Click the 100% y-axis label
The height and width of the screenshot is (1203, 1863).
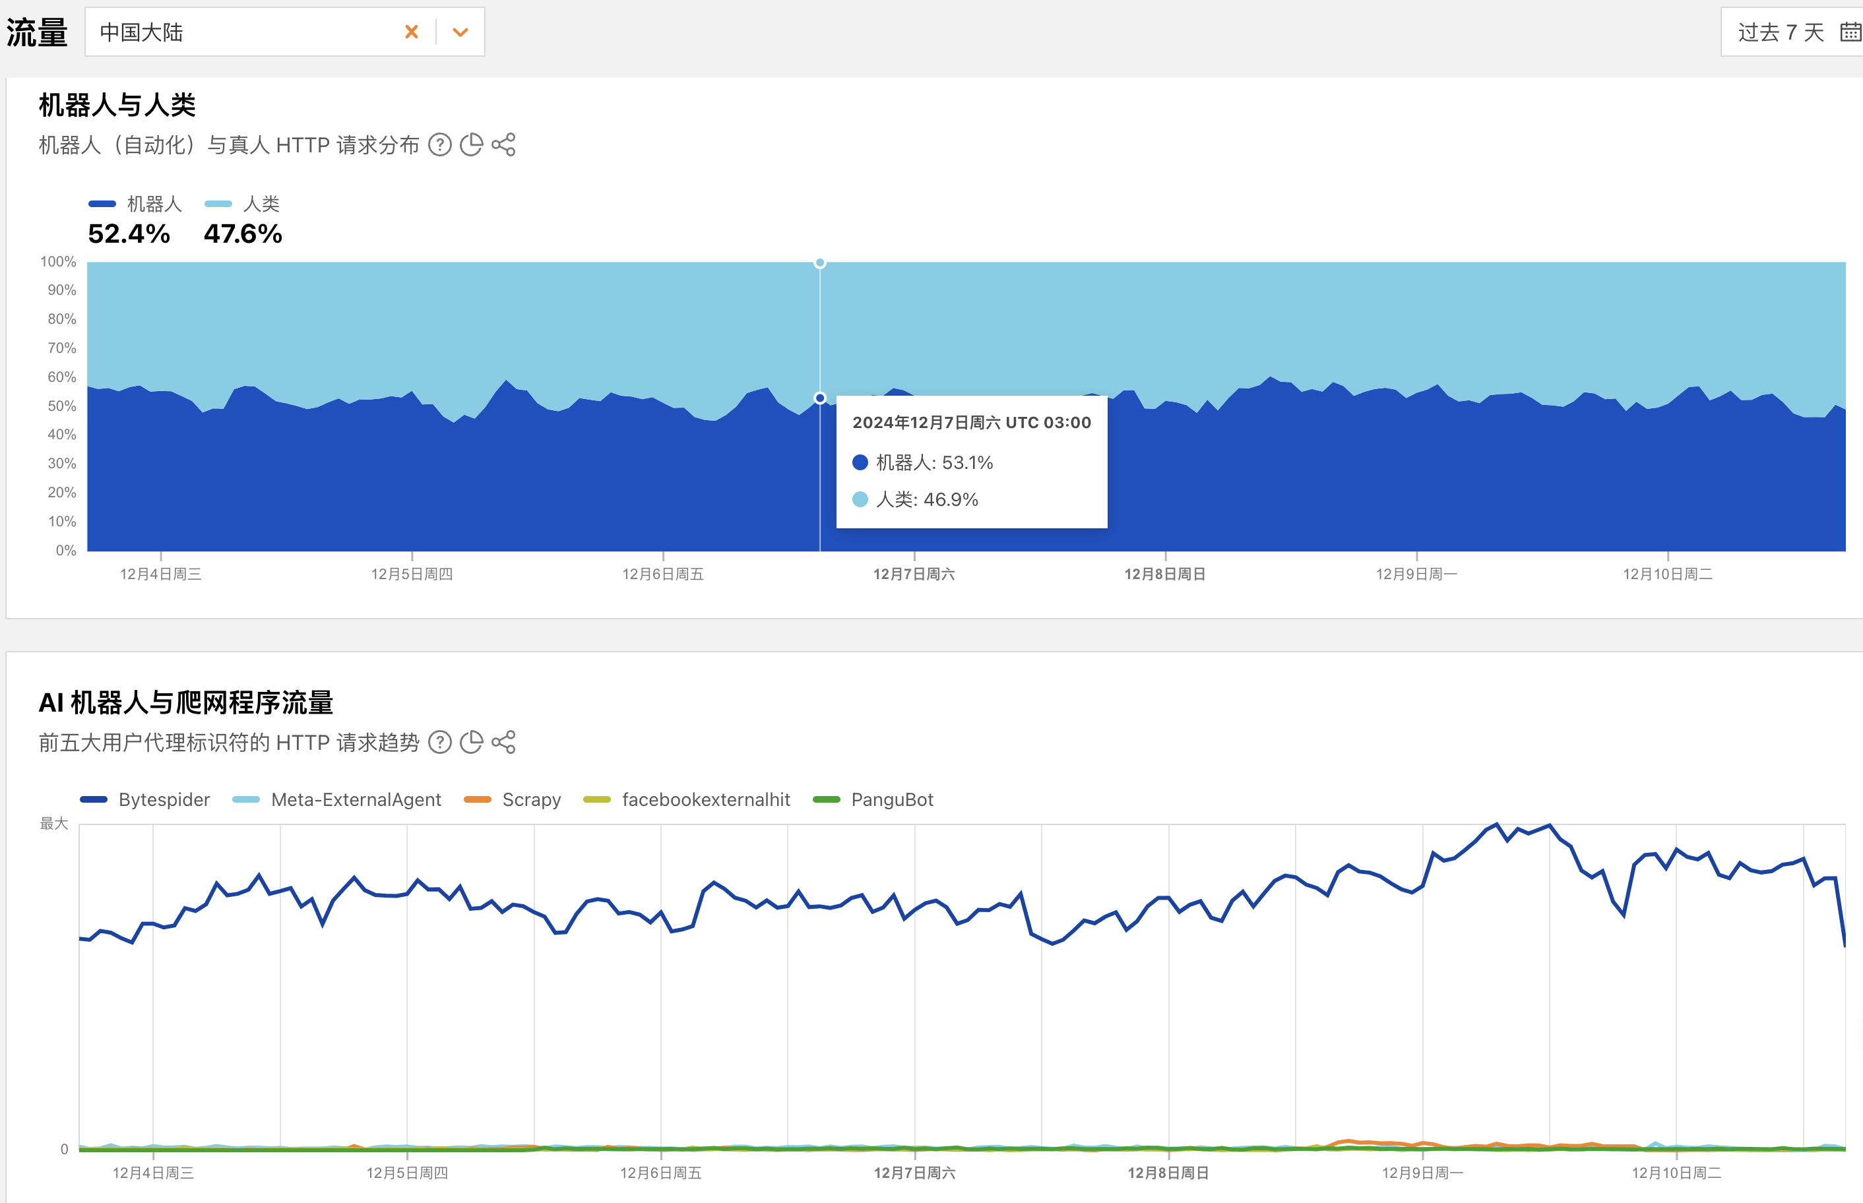pyautogui.click(x=59, y=262)
